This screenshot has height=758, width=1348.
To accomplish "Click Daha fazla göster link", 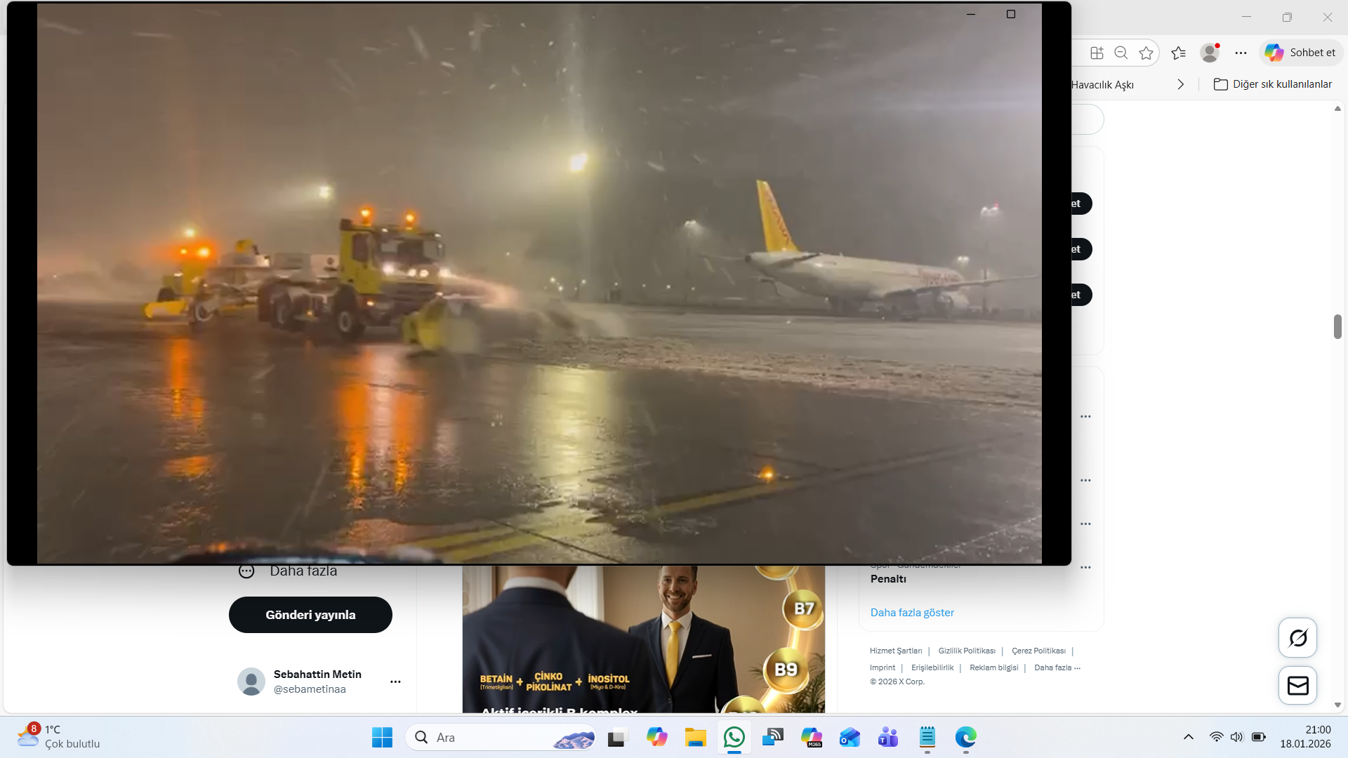I will [912, 613].
